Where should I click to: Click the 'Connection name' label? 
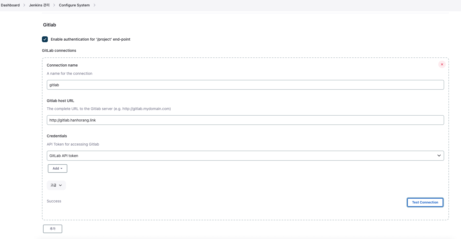point(62,65)
